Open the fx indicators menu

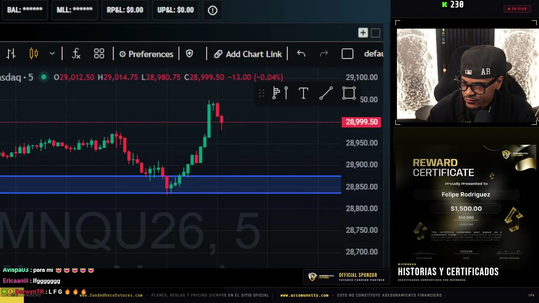[x=76, y=54]
